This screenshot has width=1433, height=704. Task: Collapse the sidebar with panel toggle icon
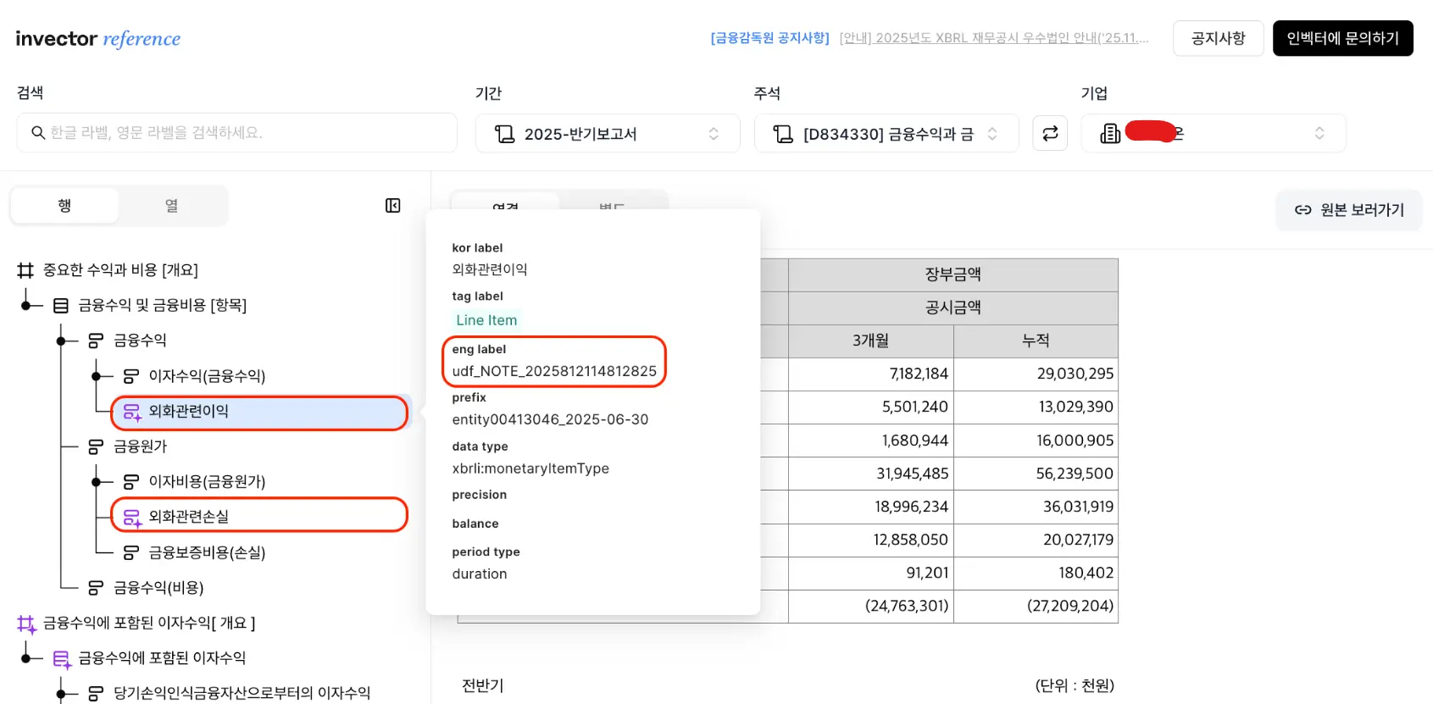(x=392, y=206)
